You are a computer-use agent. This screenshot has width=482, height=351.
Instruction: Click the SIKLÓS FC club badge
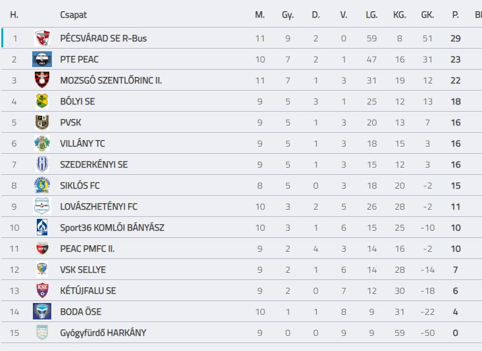(x=42, y=185)
